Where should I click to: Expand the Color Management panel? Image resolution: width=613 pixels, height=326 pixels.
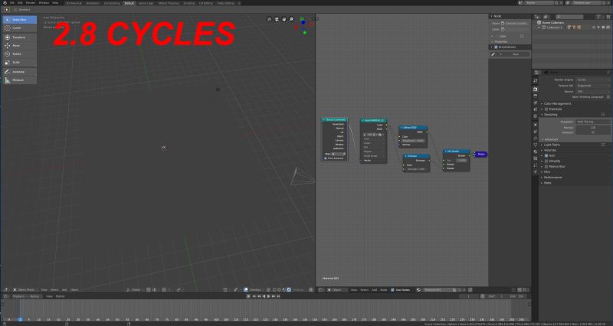(x=557, y=103)
